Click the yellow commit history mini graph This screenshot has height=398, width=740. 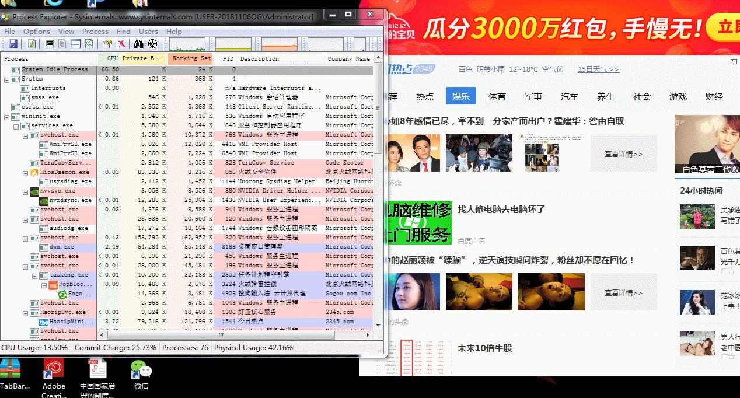coord(233,44)
